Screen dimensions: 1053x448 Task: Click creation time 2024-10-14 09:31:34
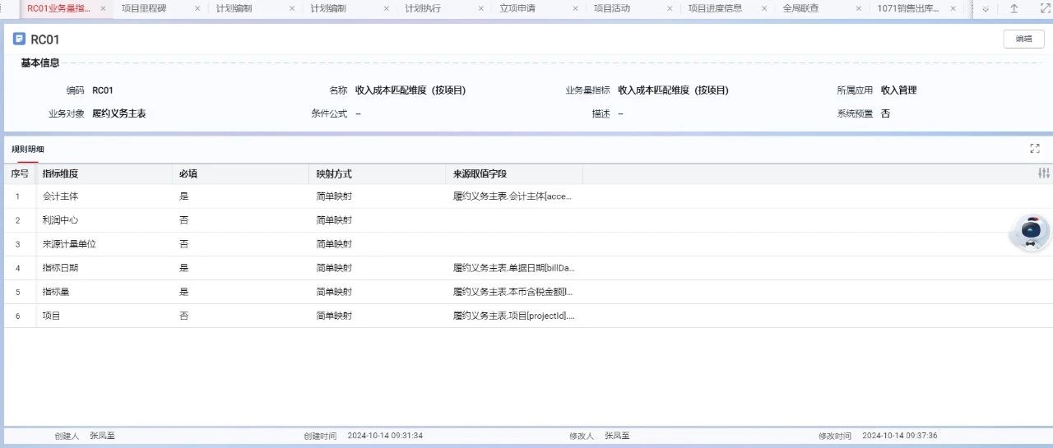tap(385, 436)
